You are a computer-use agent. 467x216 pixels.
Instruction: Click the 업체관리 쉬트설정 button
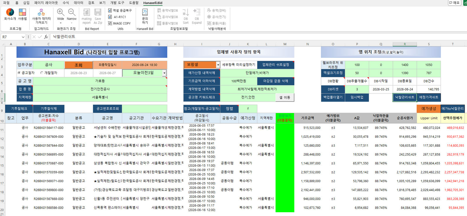[276, 65]
